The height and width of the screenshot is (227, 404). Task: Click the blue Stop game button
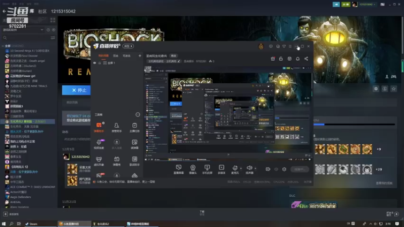pyautogui.click(x=76, y=90)
